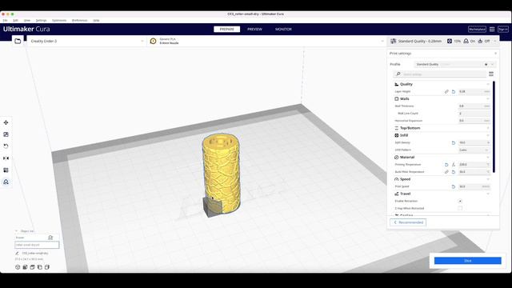Open the Settings menu
The image size is (512, 288).
click(41, 20)
